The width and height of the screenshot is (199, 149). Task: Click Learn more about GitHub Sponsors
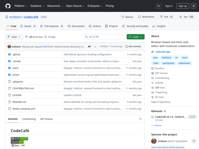[x=168, y=147]
